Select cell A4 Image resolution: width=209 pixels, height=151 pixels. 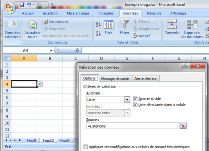(24, 84)
